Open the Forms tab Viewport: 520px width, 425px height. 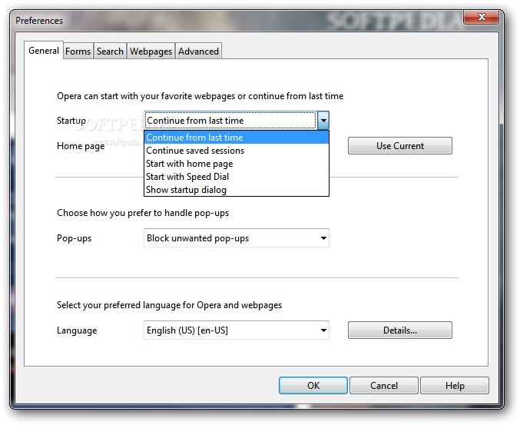[x=78, y=51]
